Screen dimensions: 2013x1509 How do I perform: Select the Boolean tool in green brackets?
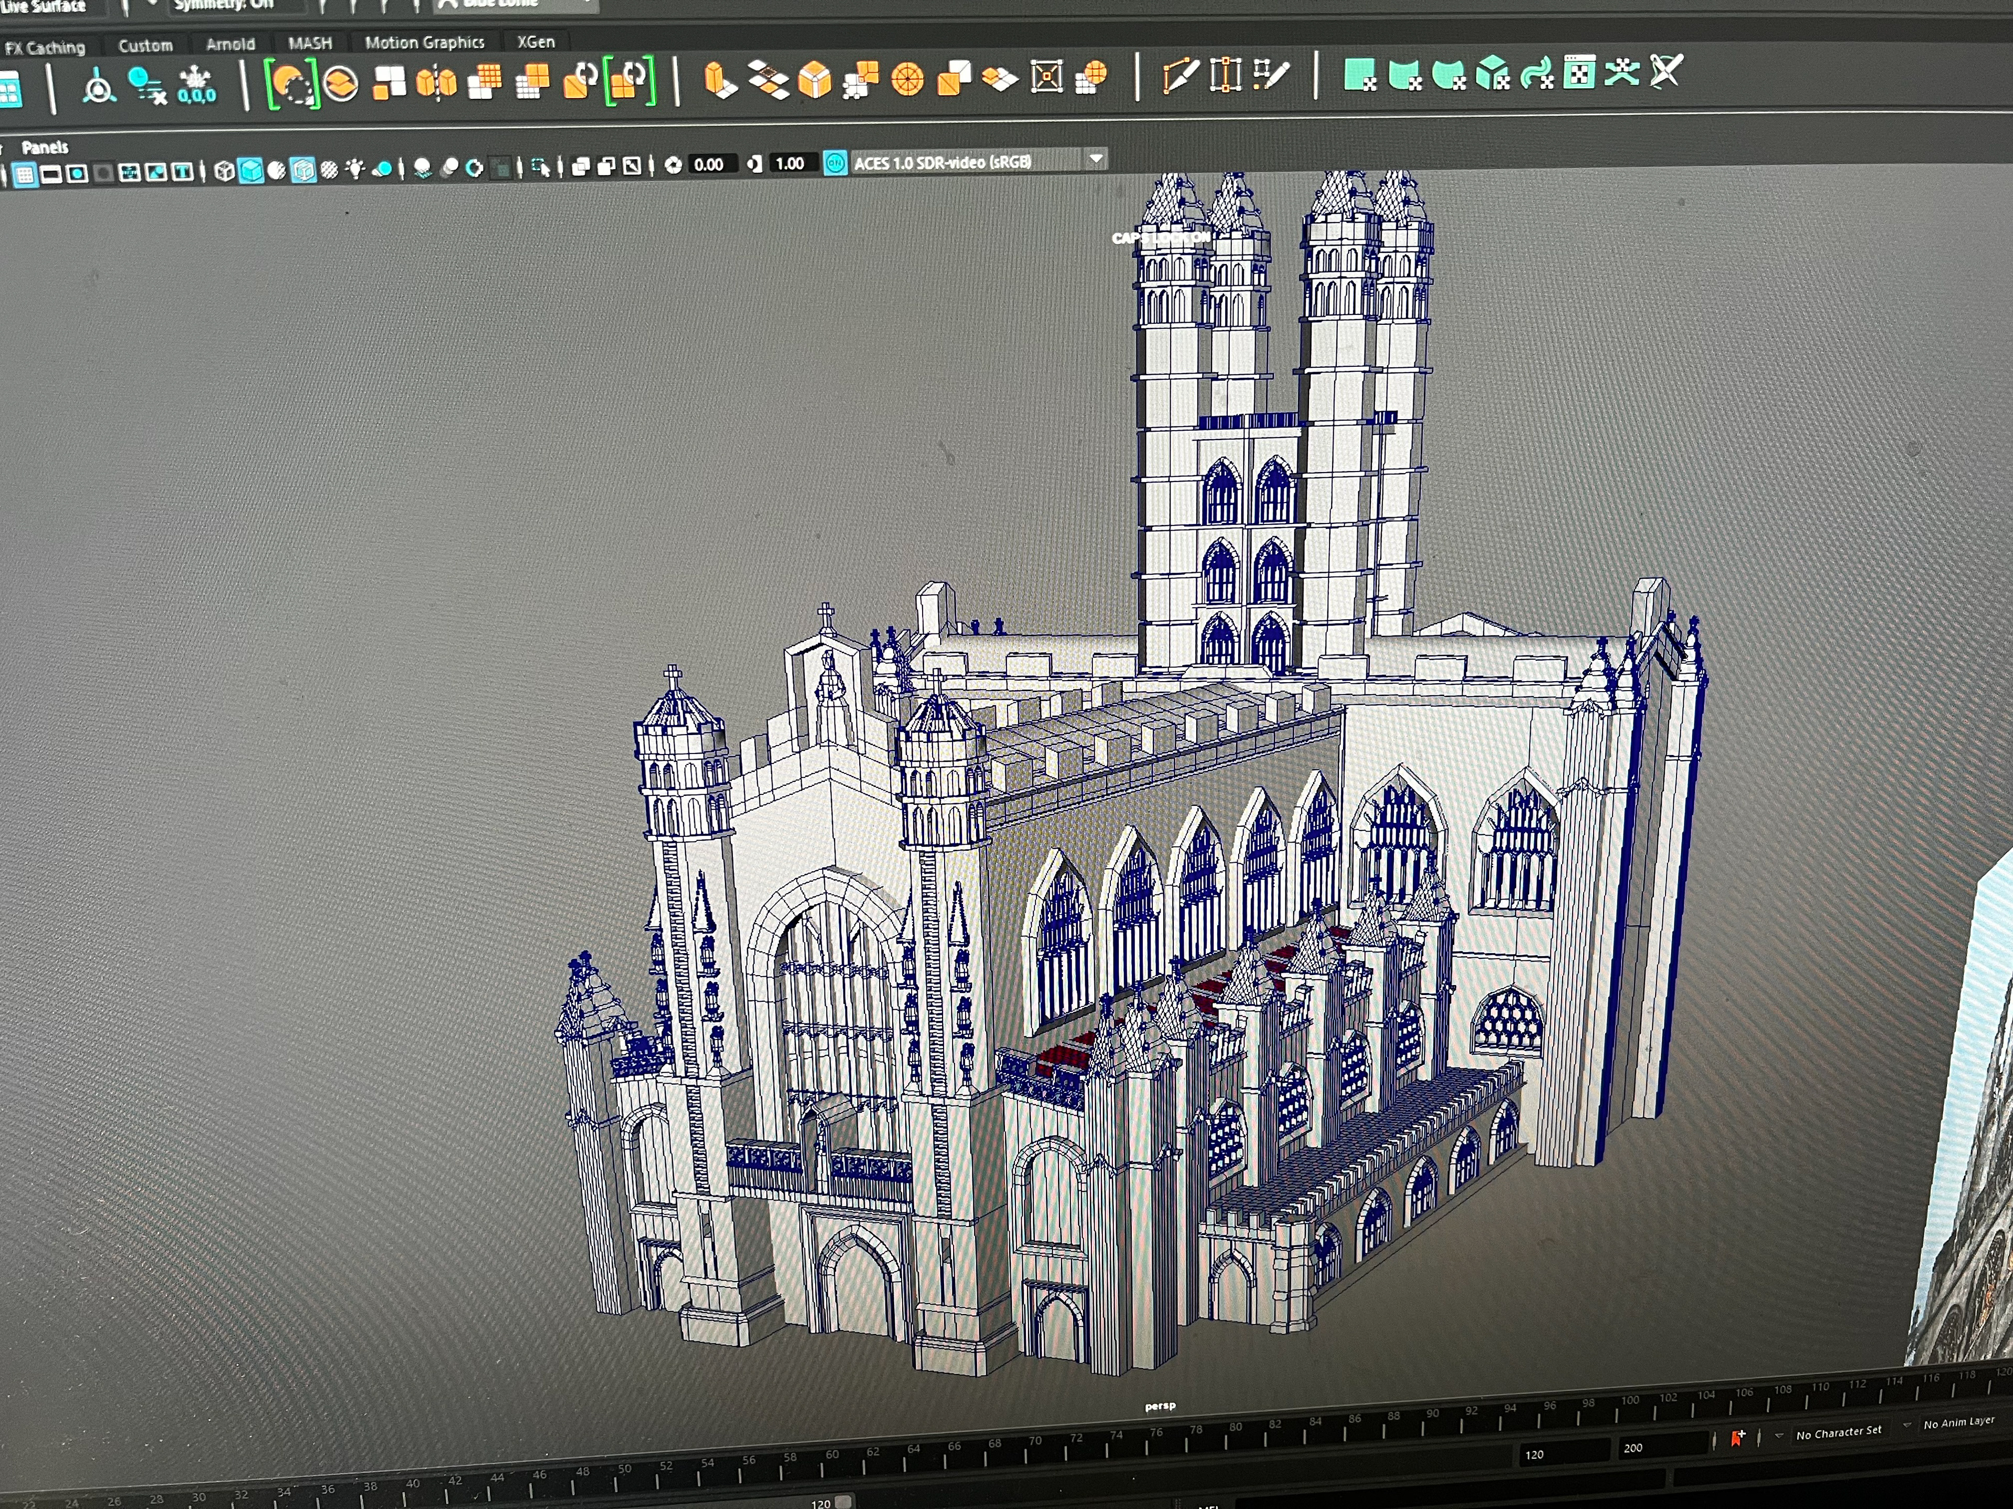click(291, 84)
